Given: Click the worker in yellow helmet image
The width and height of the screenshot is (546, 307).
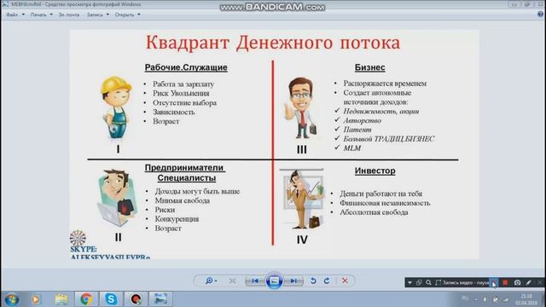Looking at the screenshot, I should (x=116, y=108).
